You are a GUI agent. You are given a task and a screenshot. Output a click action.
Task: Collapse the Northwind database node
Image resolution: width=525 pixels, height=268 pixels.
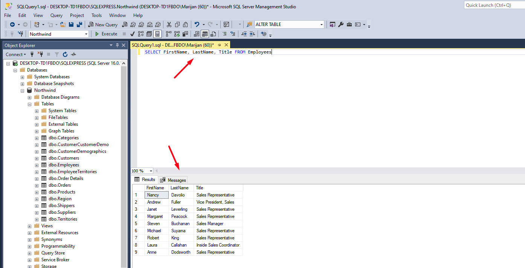[x=23, y=90]
